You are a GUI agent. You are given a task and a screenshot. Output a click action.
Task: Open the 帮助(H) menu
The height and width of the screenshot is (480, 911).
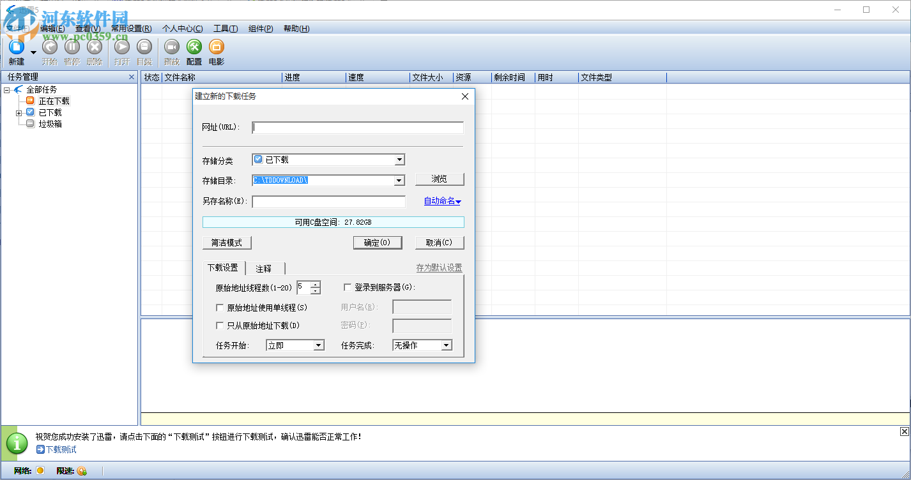(296, 29)
